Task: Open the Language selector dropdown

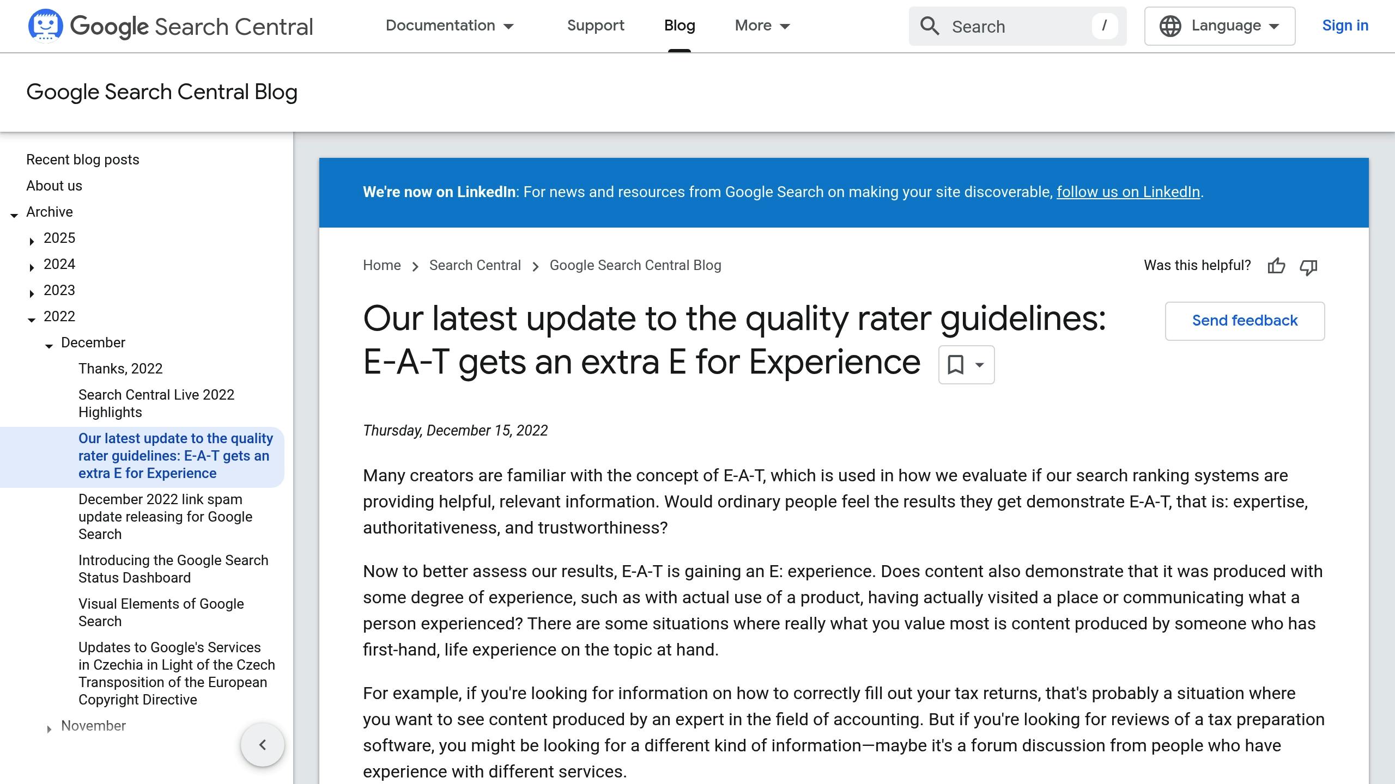Action: click(x=1220, y=26)
